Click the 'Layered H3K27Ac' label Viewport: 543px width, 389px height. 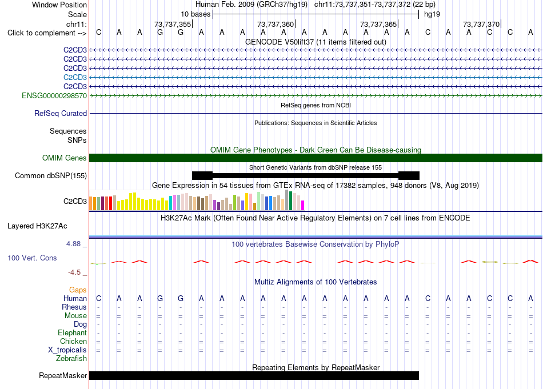[37, 226]
